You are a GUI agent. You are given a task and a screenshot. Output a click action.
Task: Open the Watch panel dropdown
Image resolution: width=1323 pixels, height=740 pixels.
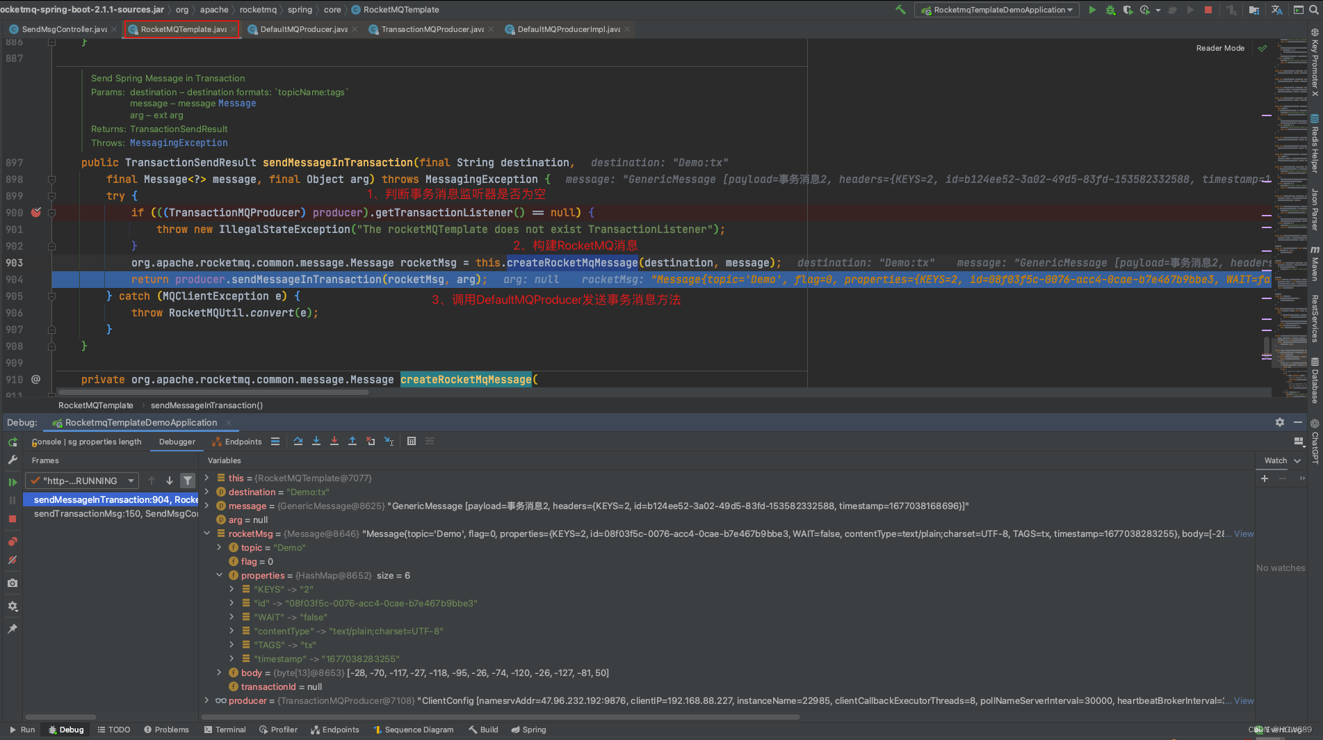pyautogui.click(x=1297, y=460)
